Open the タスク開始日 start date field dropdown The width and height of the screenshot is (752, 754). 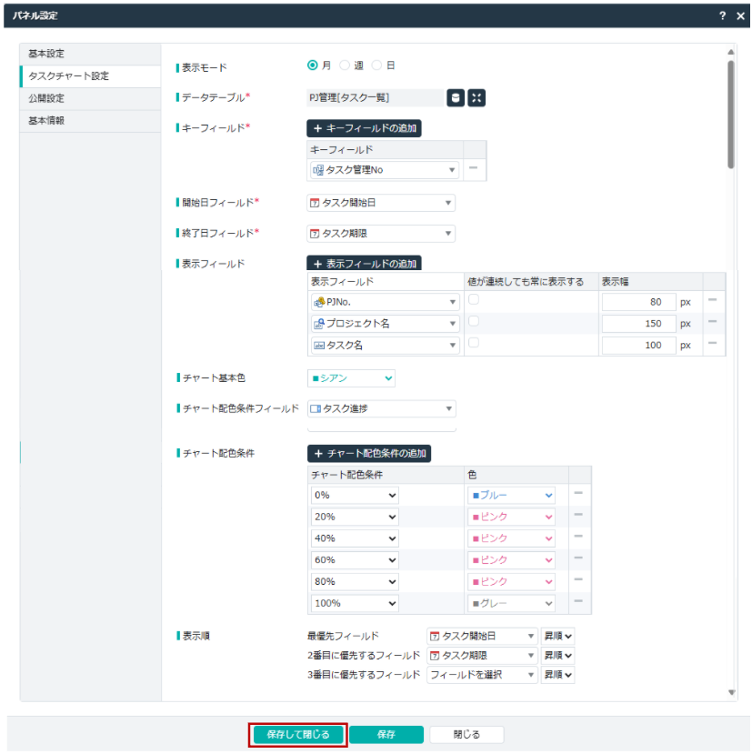tap(381, 203)
